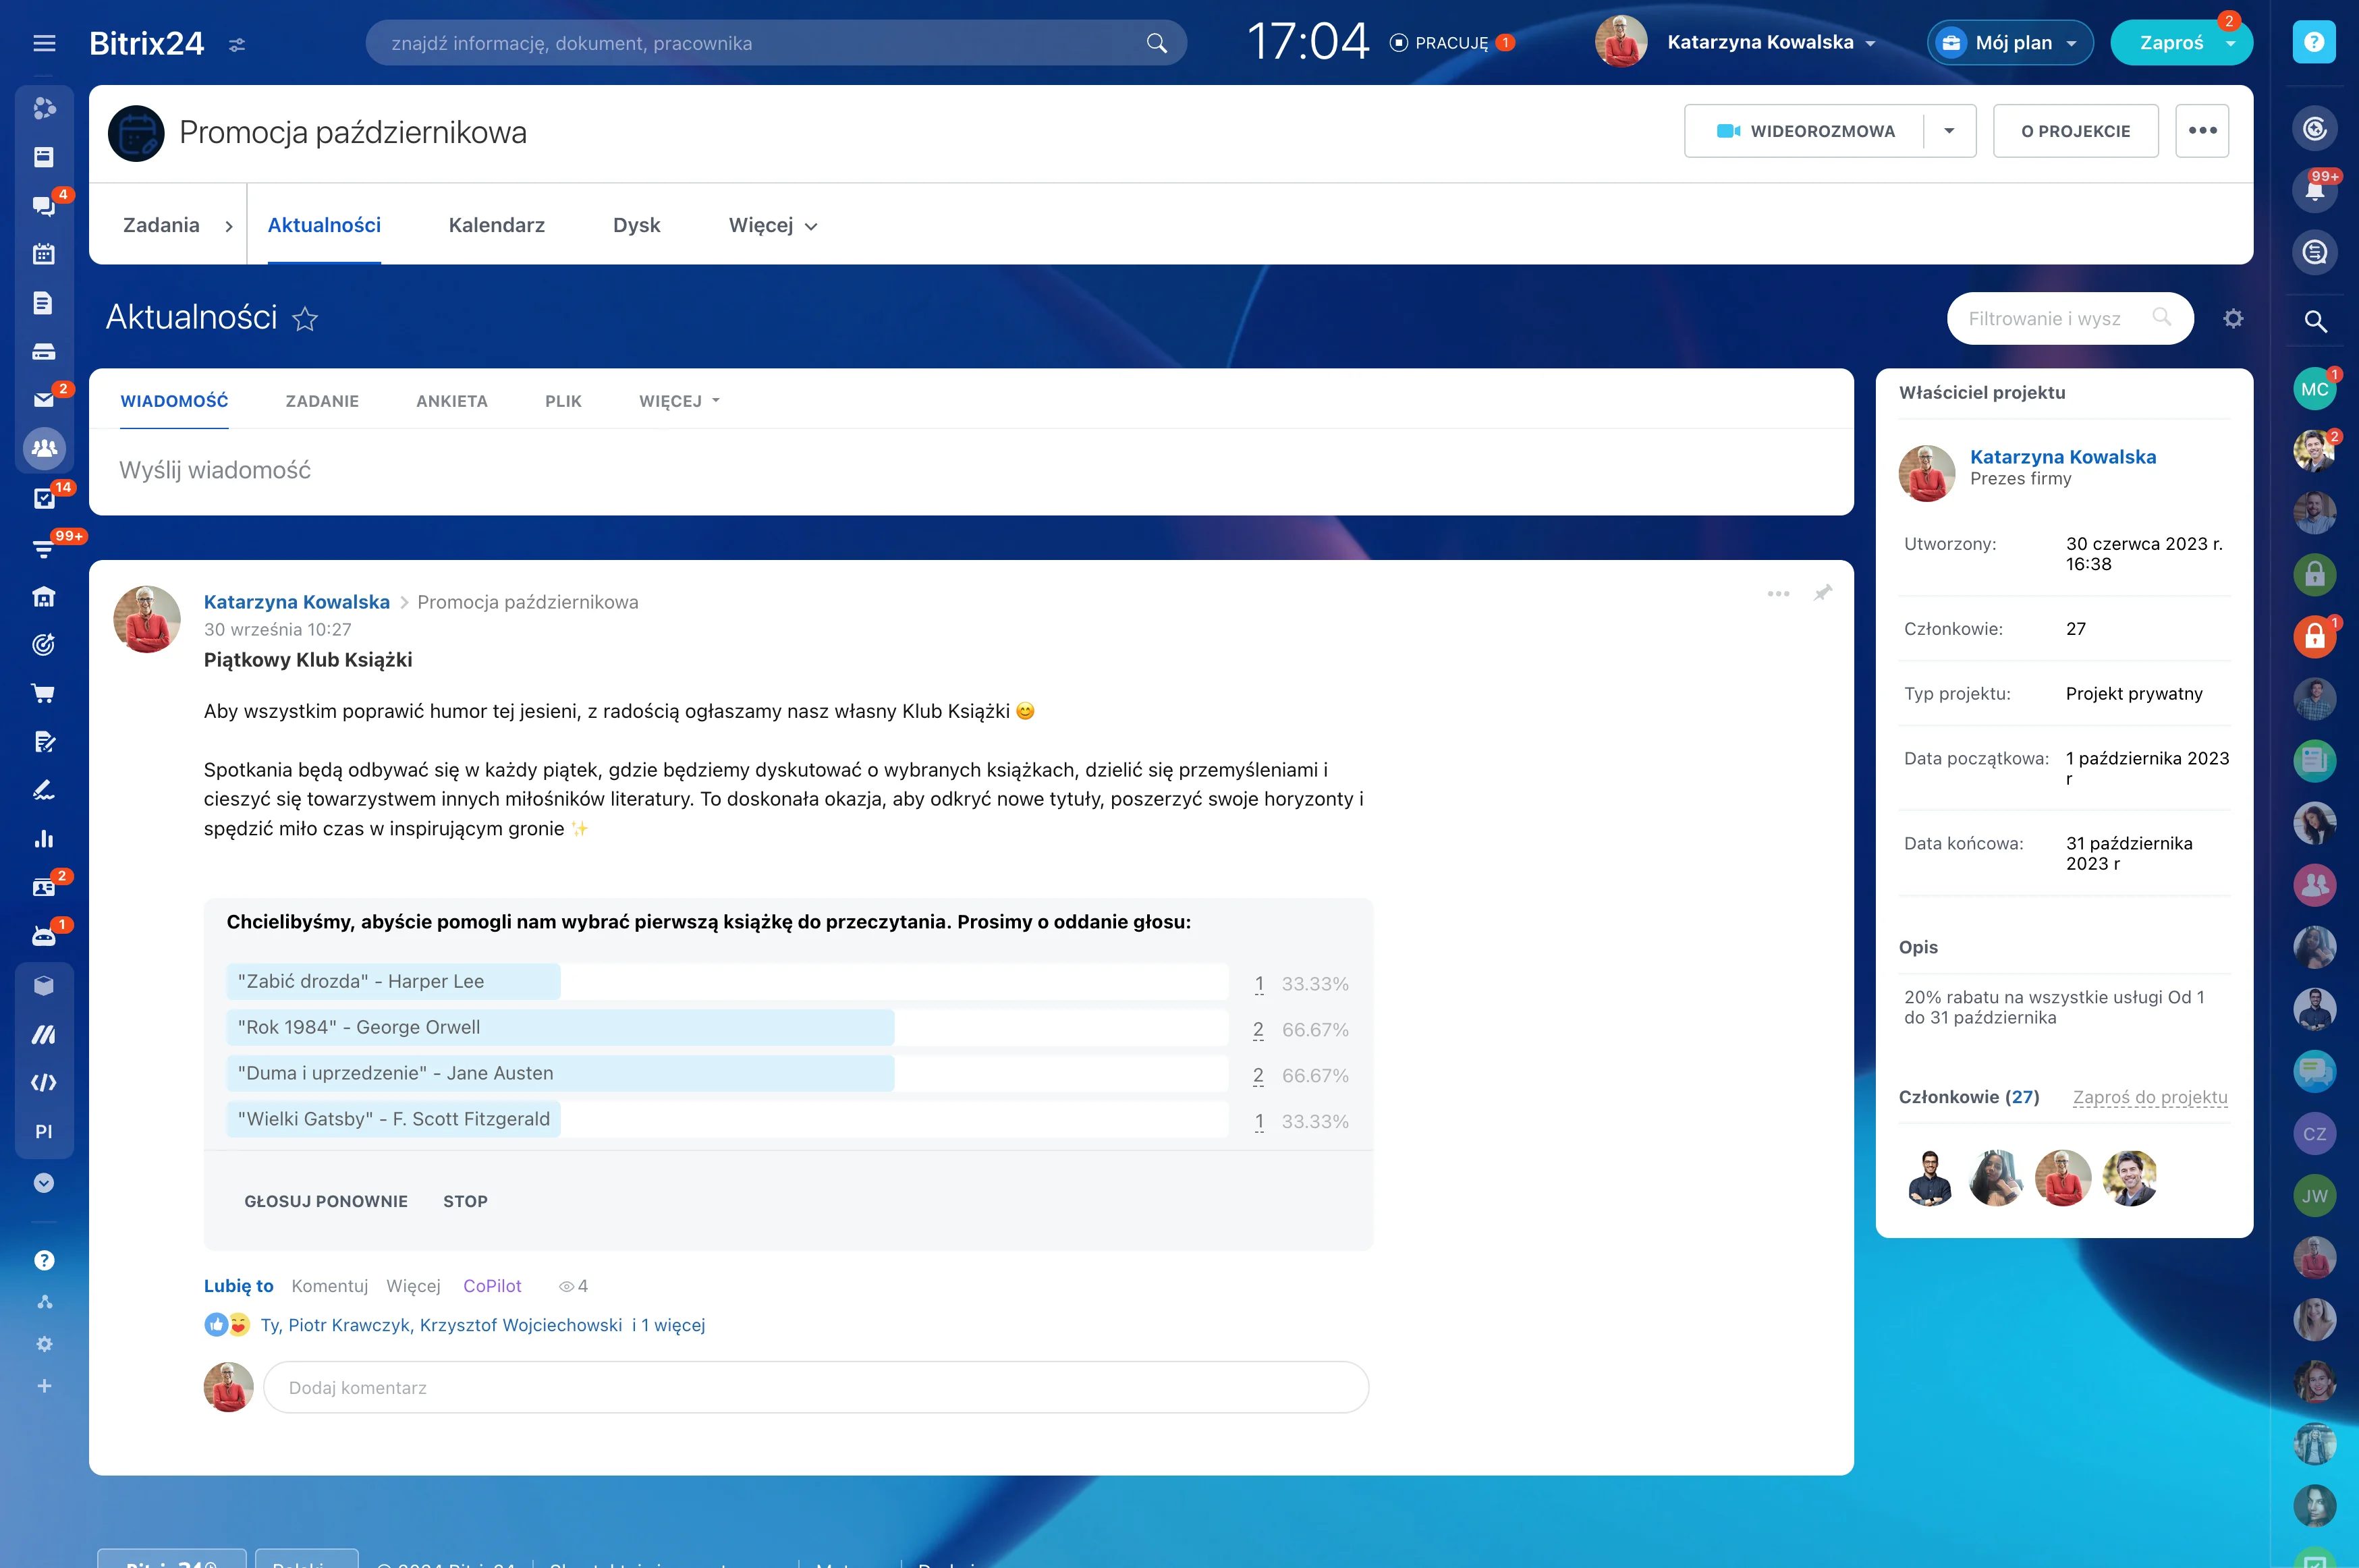Click the Webmail envelope sidebar icon
Viewport: 2359px width, 1568px height.
[44, 400]
